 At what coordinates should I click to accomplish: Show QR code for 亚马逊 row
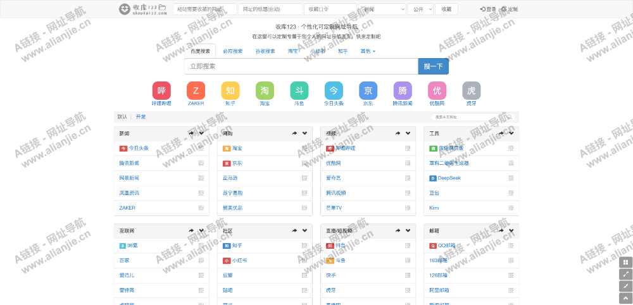coord(304,178)
